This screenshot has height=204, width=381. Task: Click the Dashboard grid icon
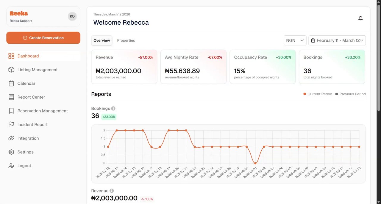(x=11, y=56)
